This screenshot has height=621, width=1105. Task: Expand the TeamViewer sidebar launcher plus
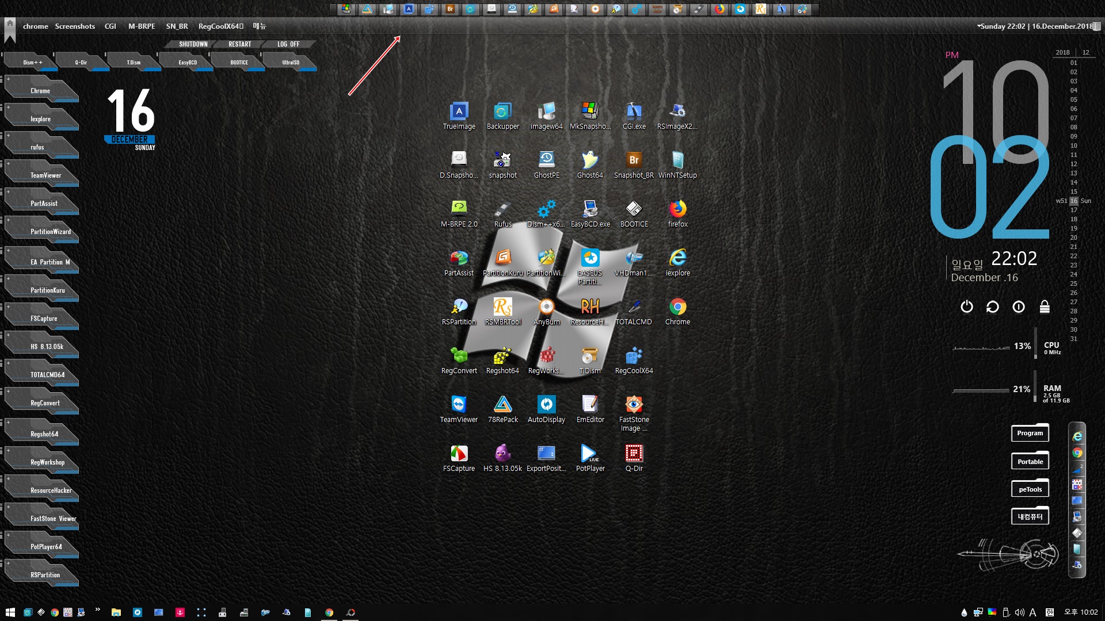(8, 163)
